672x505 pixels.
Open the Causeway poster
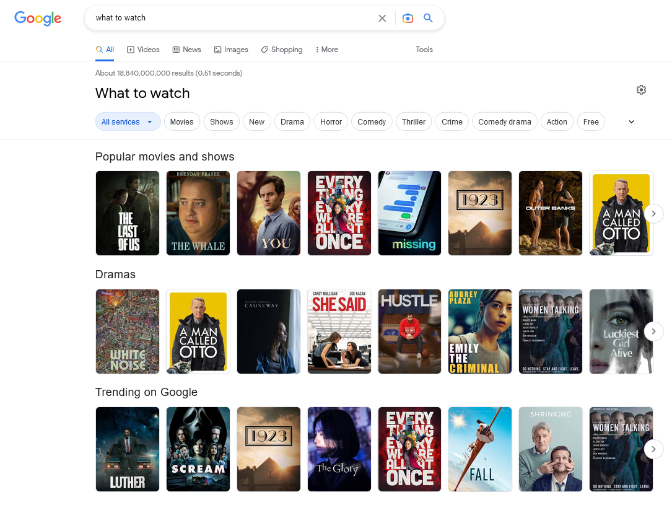(x=269, y=332)
